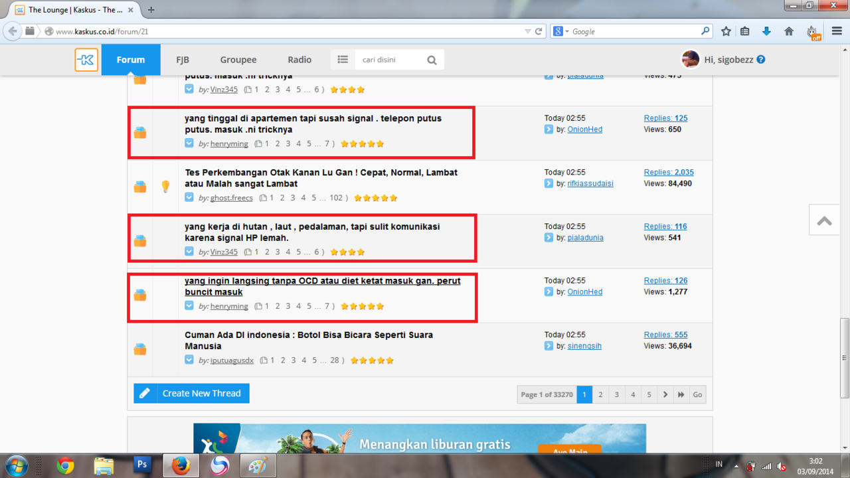Image resolution: width=850 pixels, height=478 pixels.
Task: Click Create New Thread button
Action: pyautogui.click(x=192, y=393)
